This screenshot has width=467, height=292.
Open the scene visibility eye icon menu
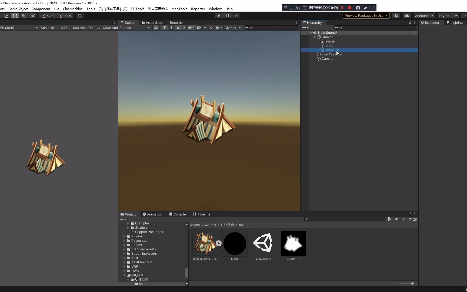click(x=190, y=28)
